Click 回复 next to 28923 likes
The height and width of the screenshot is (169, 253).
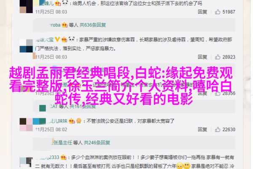tap(202, 57)
